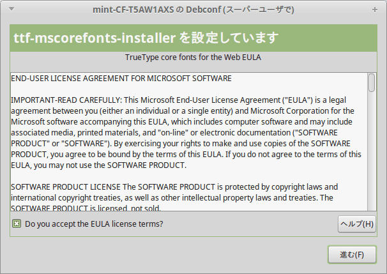Open help with the ヘルプ(H) button
The height and width of the screenshot is (274, 387).
(357, 224)
